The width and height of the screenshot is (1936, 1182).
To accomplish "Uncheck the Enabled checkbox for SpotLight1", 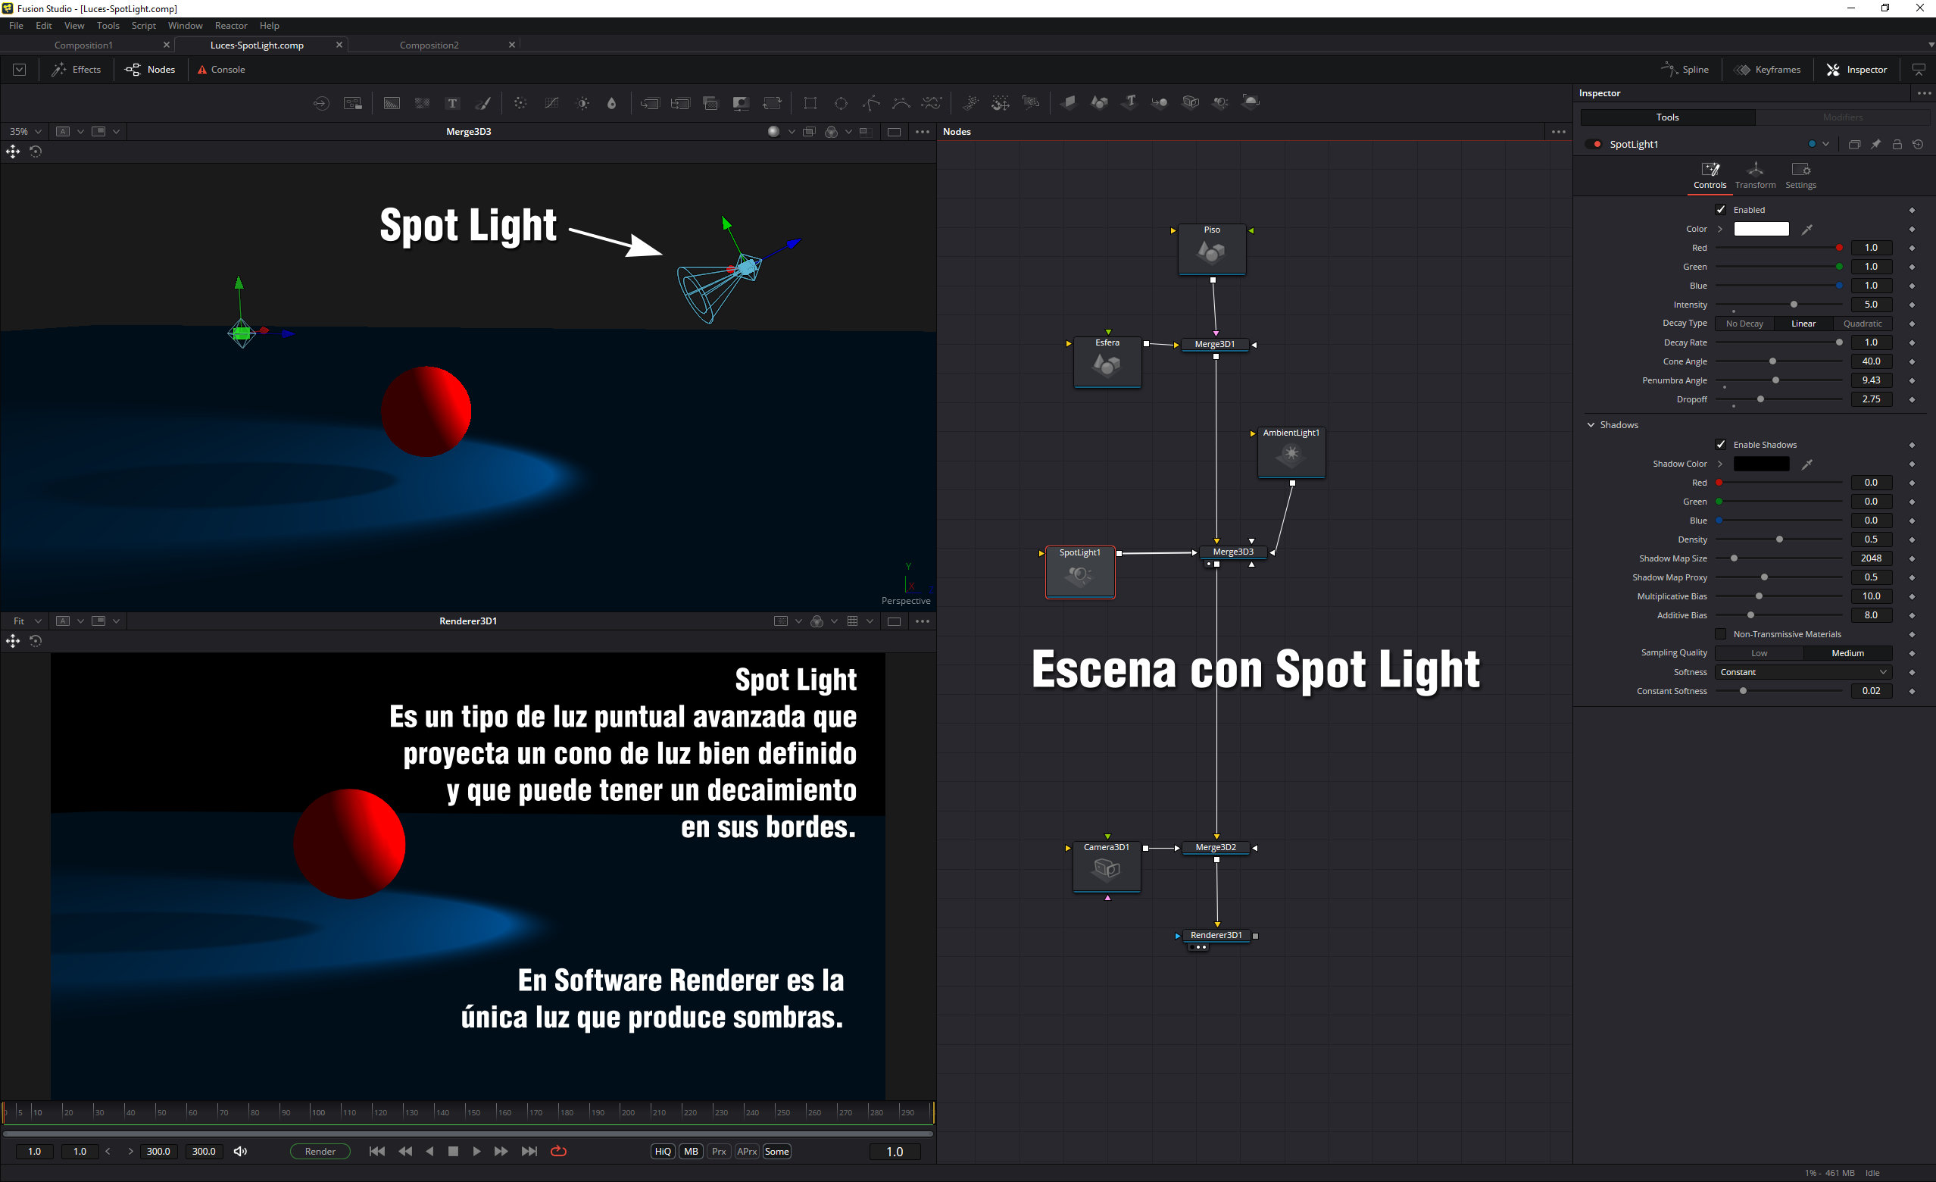I will click(x=1721, y=210).
